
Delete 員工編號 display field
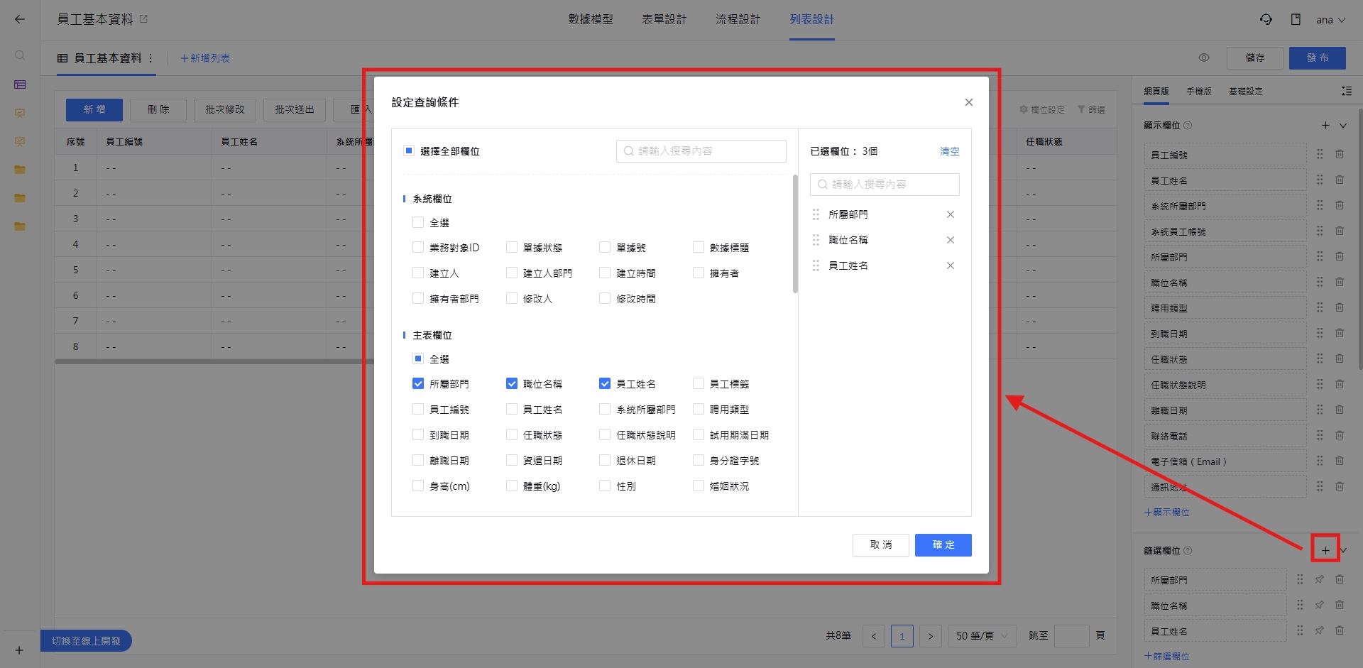coord(1340,154)
